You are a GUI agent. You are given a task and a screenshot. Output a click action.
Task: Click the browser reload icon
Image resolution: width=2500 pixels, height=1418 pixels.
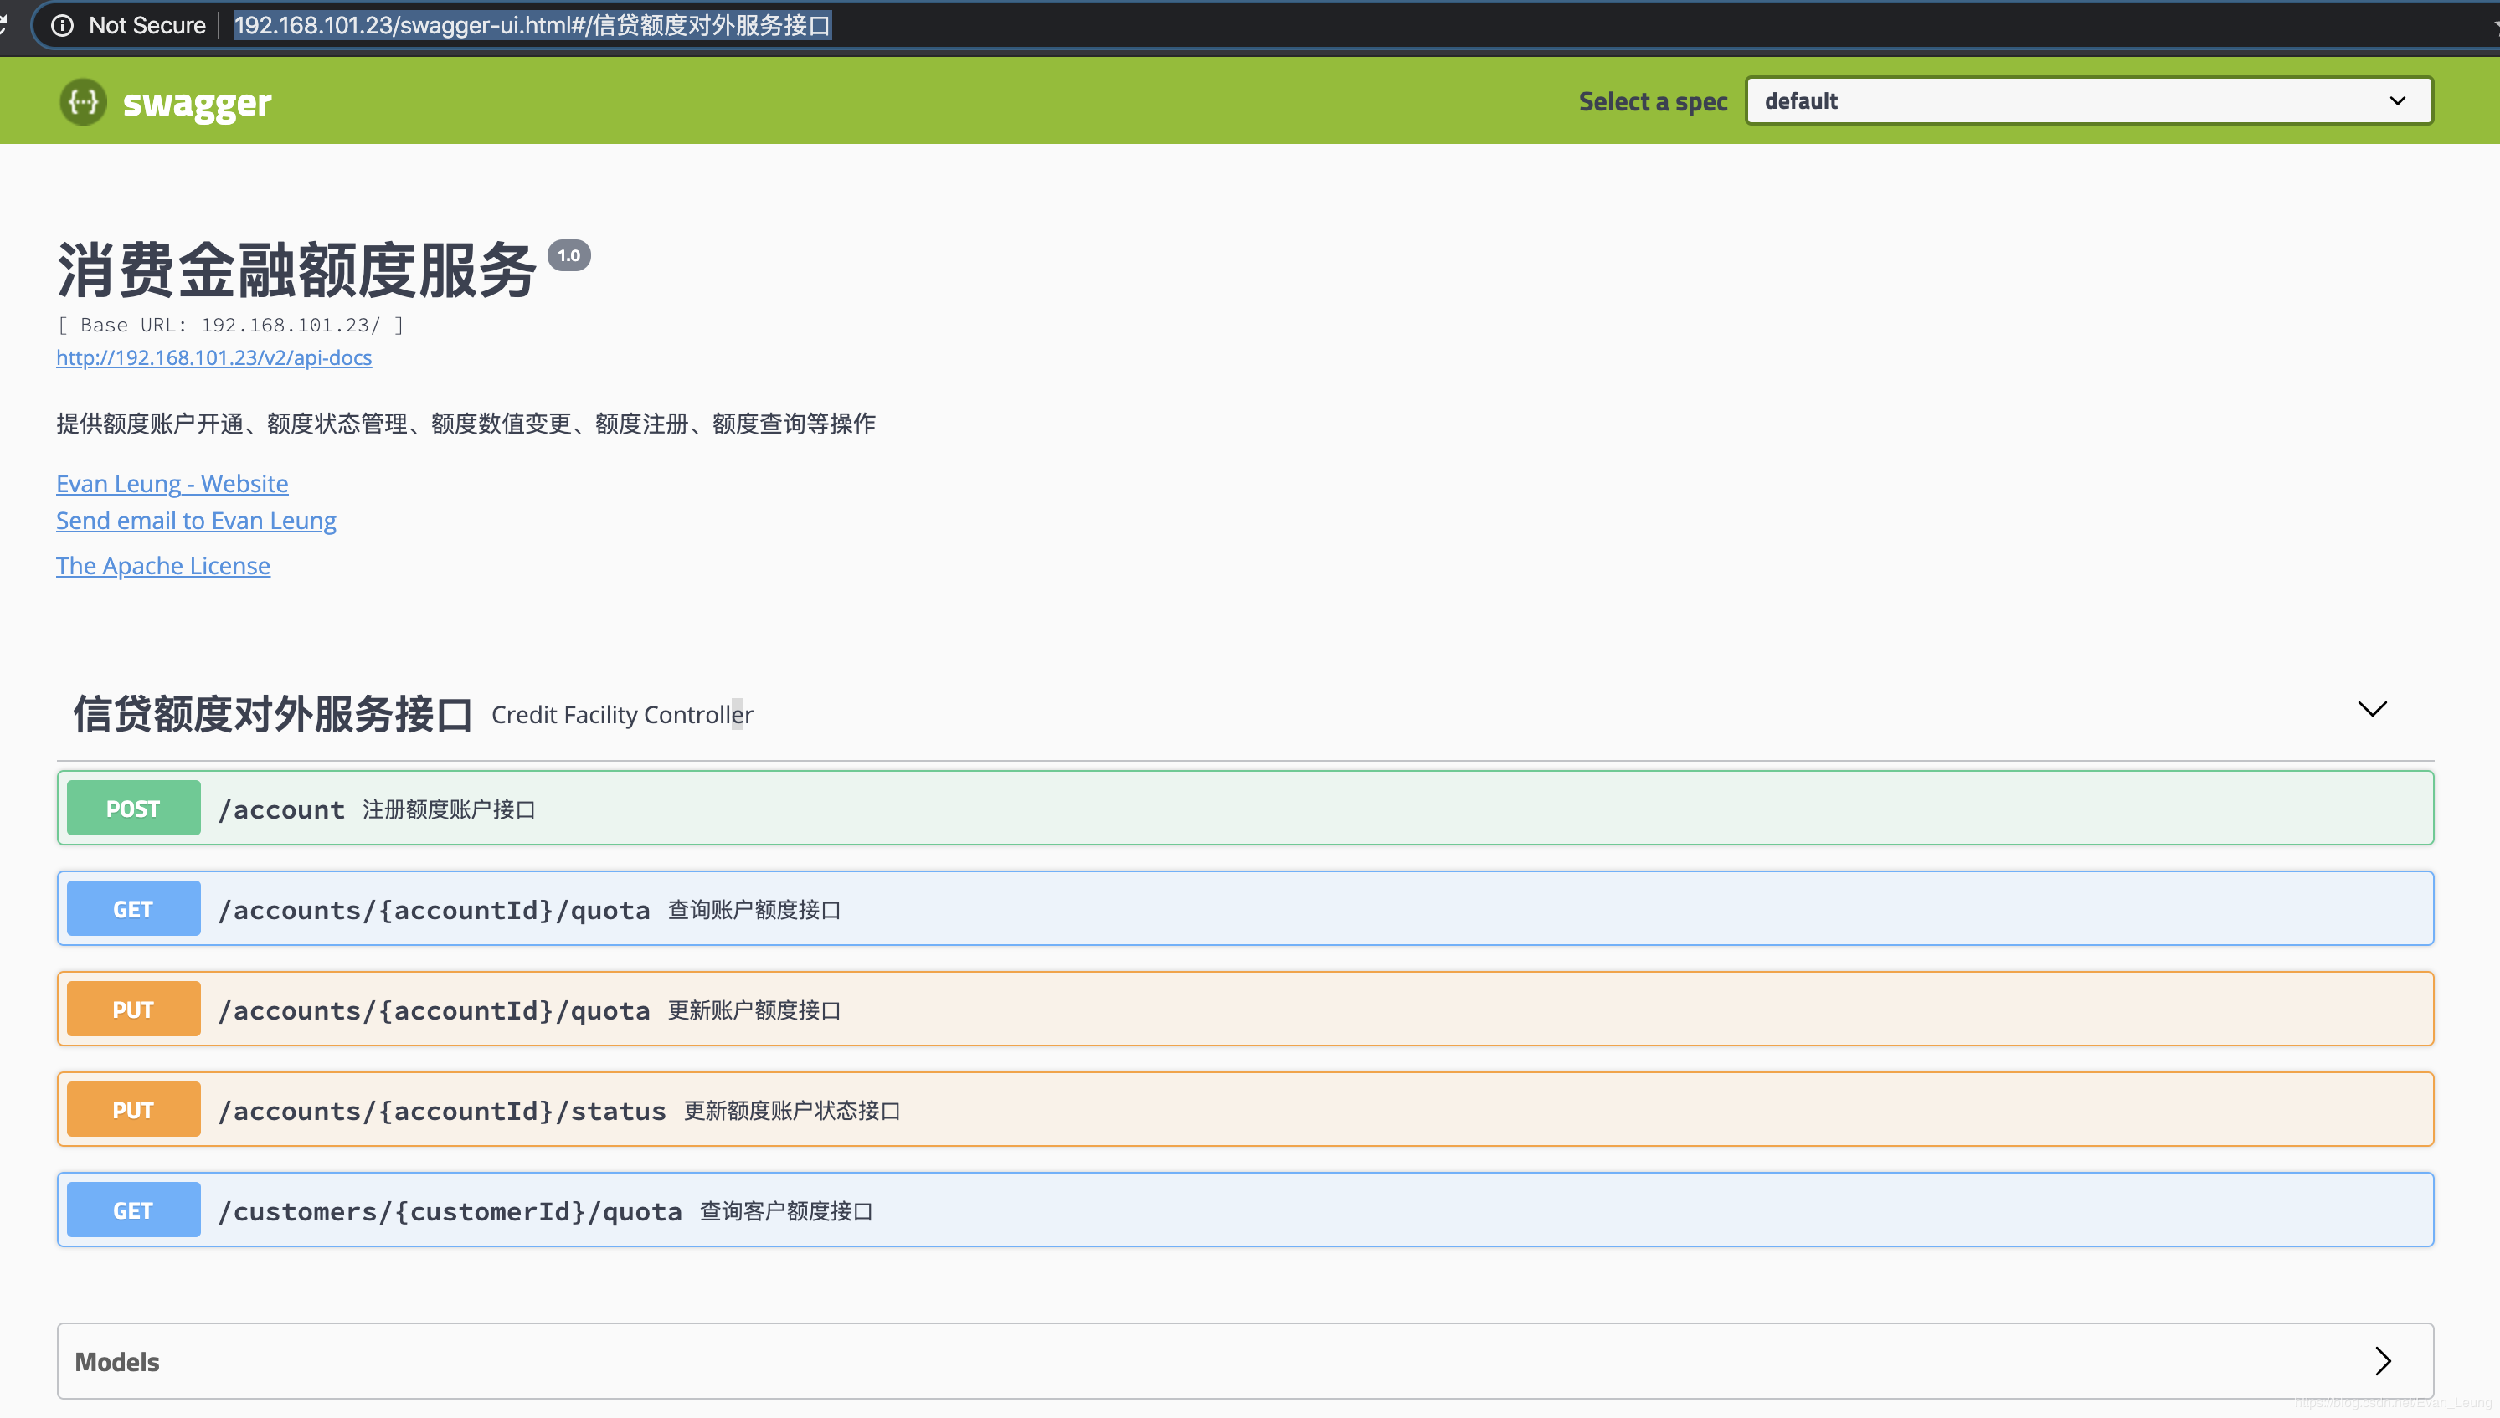[x=4, y=24]
